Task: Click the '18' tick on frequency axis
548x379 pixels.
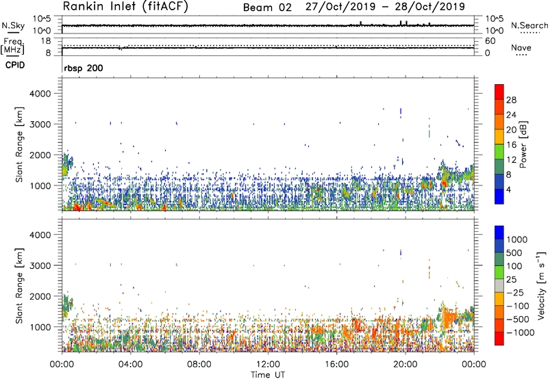Action: [x=45, y=41]
